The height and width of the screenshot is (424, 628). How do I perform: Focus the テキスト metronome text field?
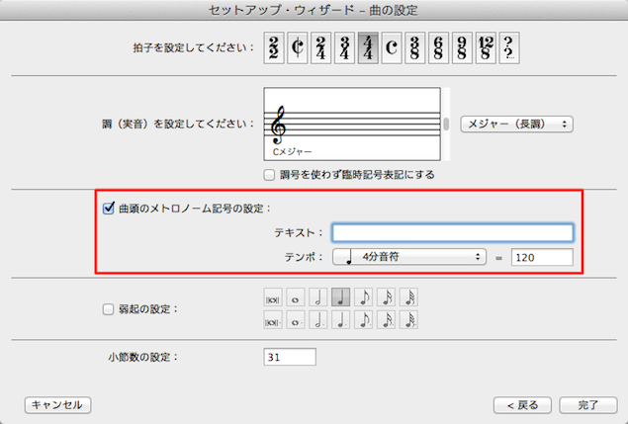453,232
